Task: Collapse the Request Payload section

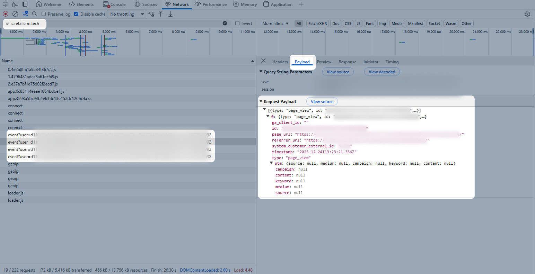Action: [x=261, y=101]
